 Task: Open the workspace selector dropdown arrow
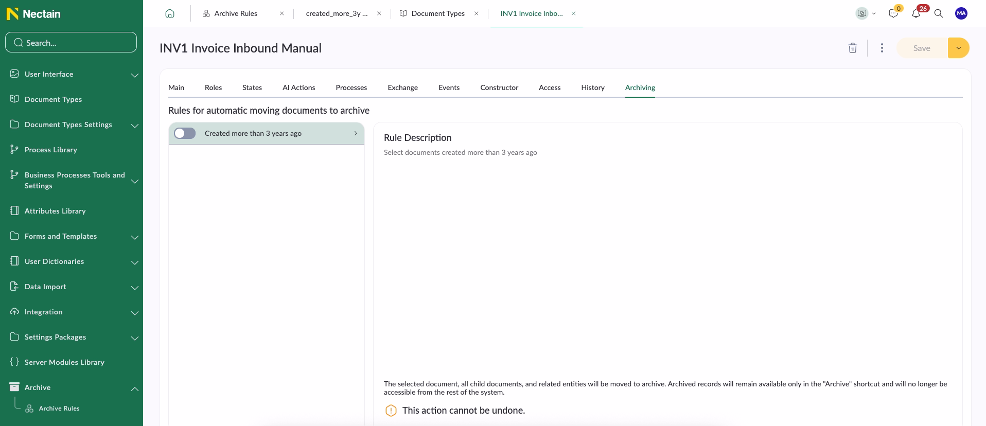874,14
